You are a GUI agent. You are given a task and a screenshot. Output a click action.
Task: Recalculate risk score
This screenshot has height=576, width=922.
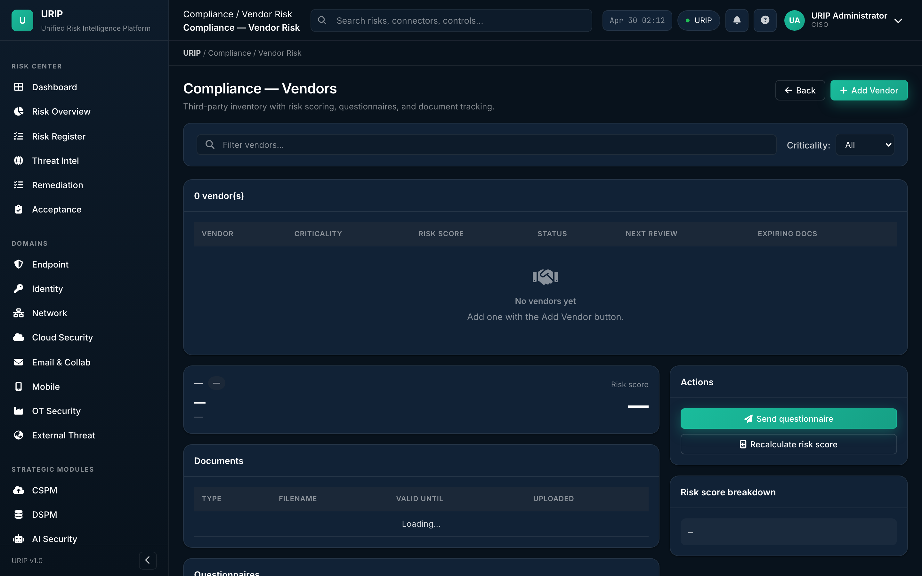[x=789, y=444]
